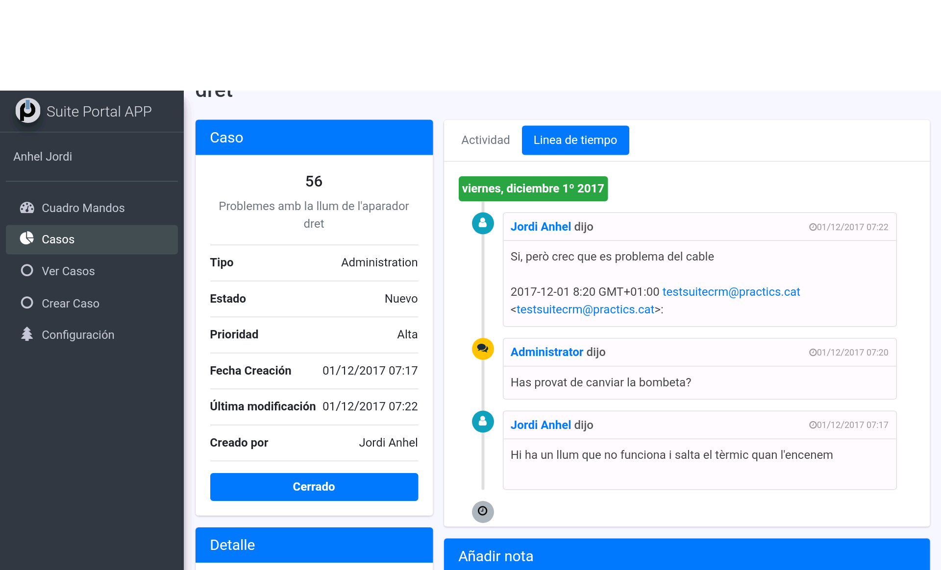The width and height of the screenshot is (941, 570).
Task: Click the Anhel Jordi user profile area
Action: coord(42,156)
